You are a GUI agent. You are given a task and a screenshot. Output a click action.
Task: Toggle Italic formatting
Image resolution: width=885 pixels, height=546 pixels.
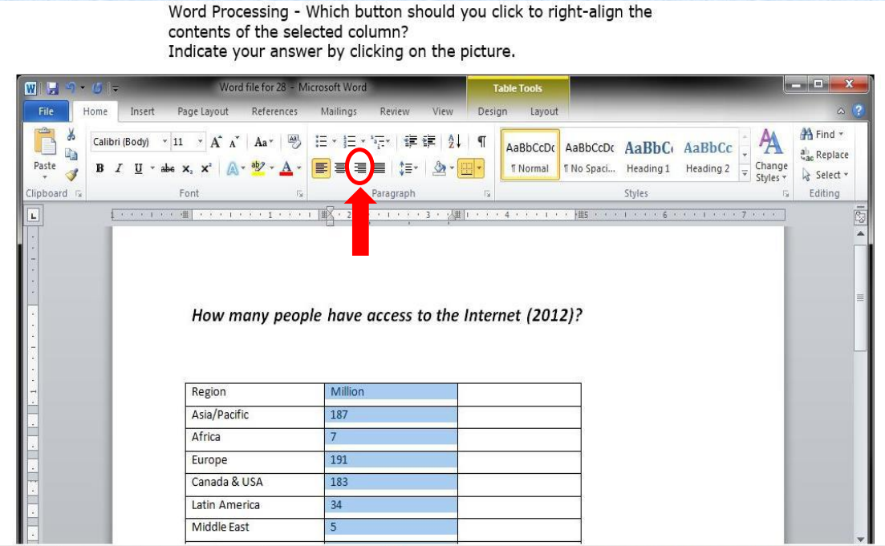[x=119, y=168]
